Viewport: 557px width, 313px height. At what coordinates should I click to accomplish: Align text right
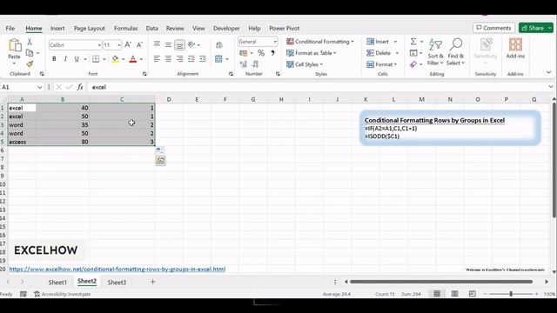[180, 59]
